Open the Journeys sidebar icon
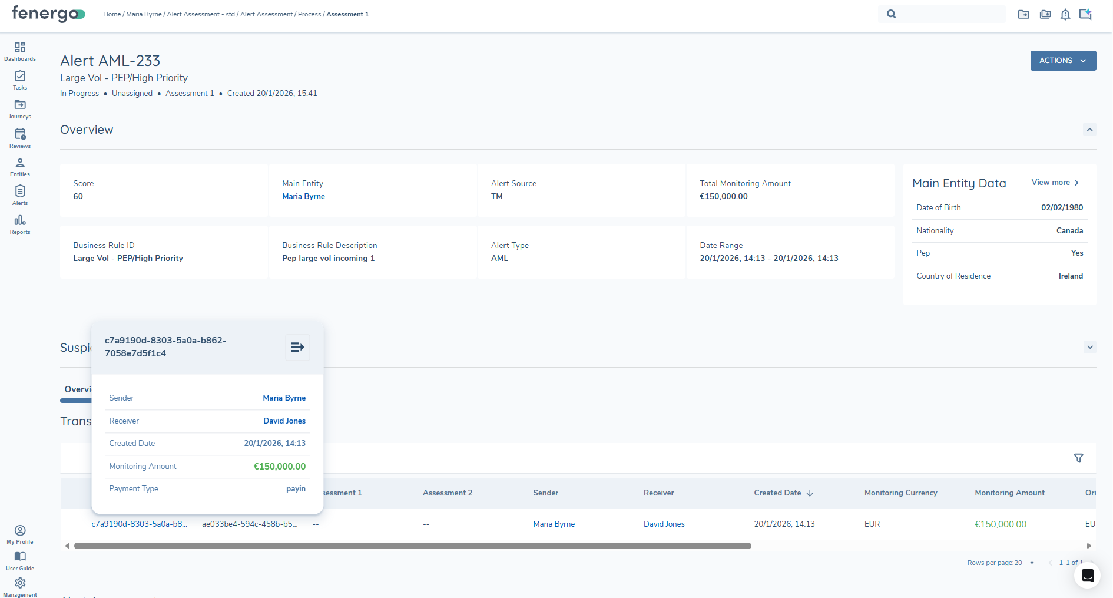Screen dimensions: 1113x598 (19, 108)
